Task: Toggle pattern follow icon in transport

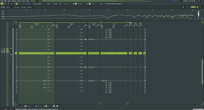Action: pyautogui.click(x=17, y=4)
